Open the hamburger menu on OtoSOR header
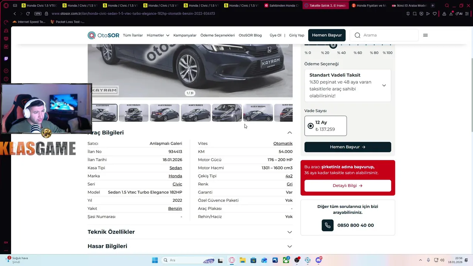This screenshot has width=473, height=266. click(425, 35)
